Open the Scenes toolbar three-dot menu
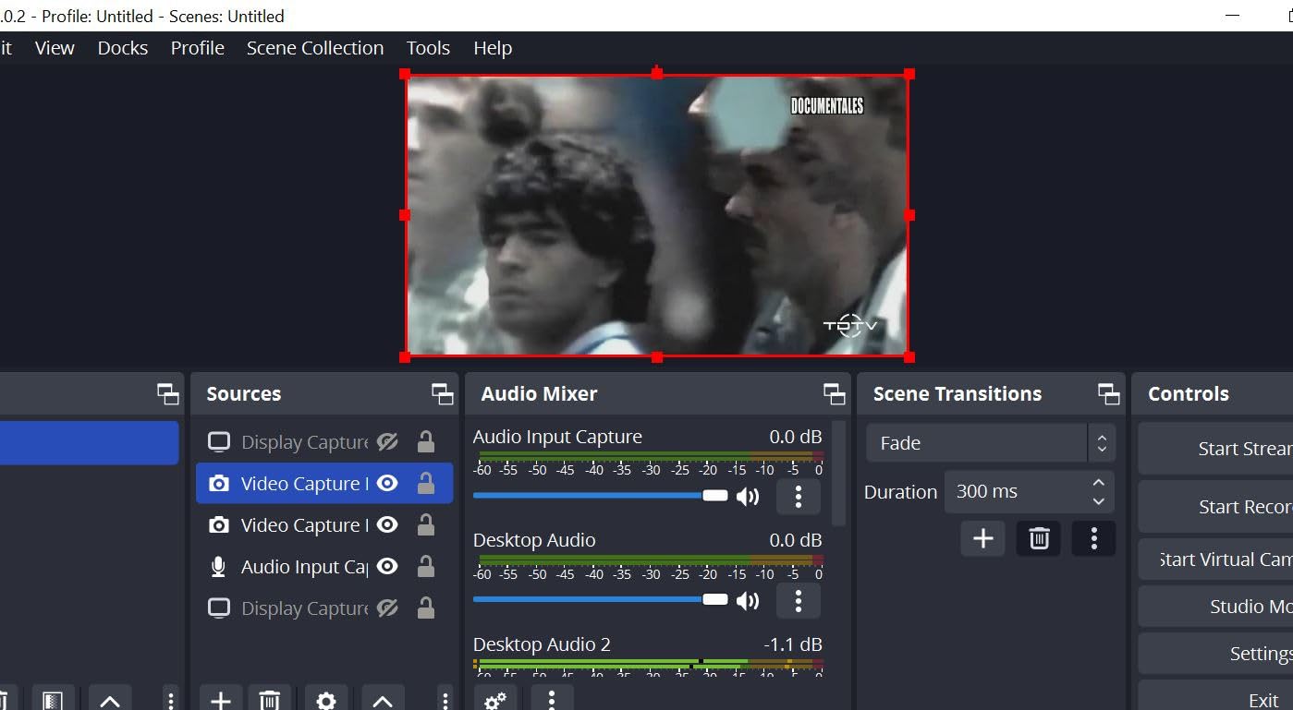 (x=170, y=700)
